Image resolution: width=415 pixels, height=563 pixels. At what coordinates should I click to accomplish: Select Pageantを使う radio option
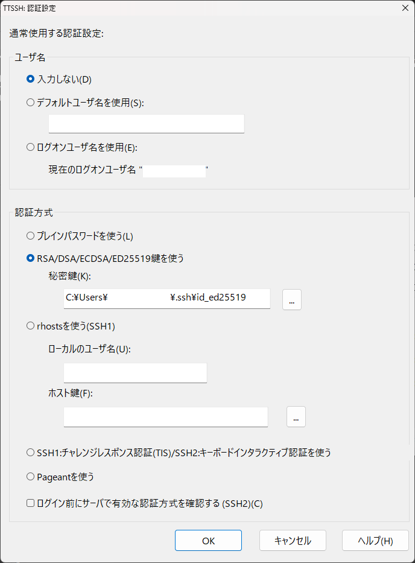[x=31, y=477]
